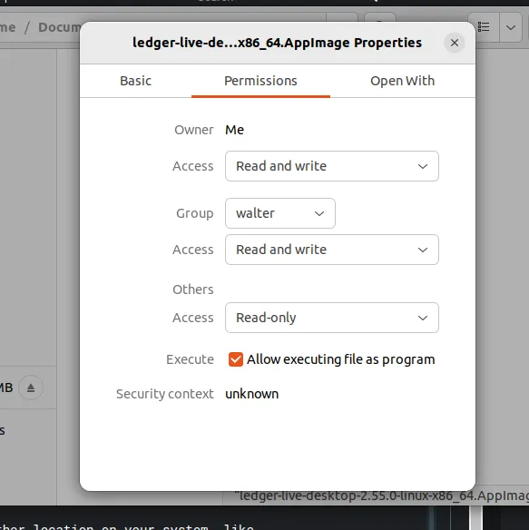Close the Properties dialog
Screen dimensions: 529x530
[455, 43]
